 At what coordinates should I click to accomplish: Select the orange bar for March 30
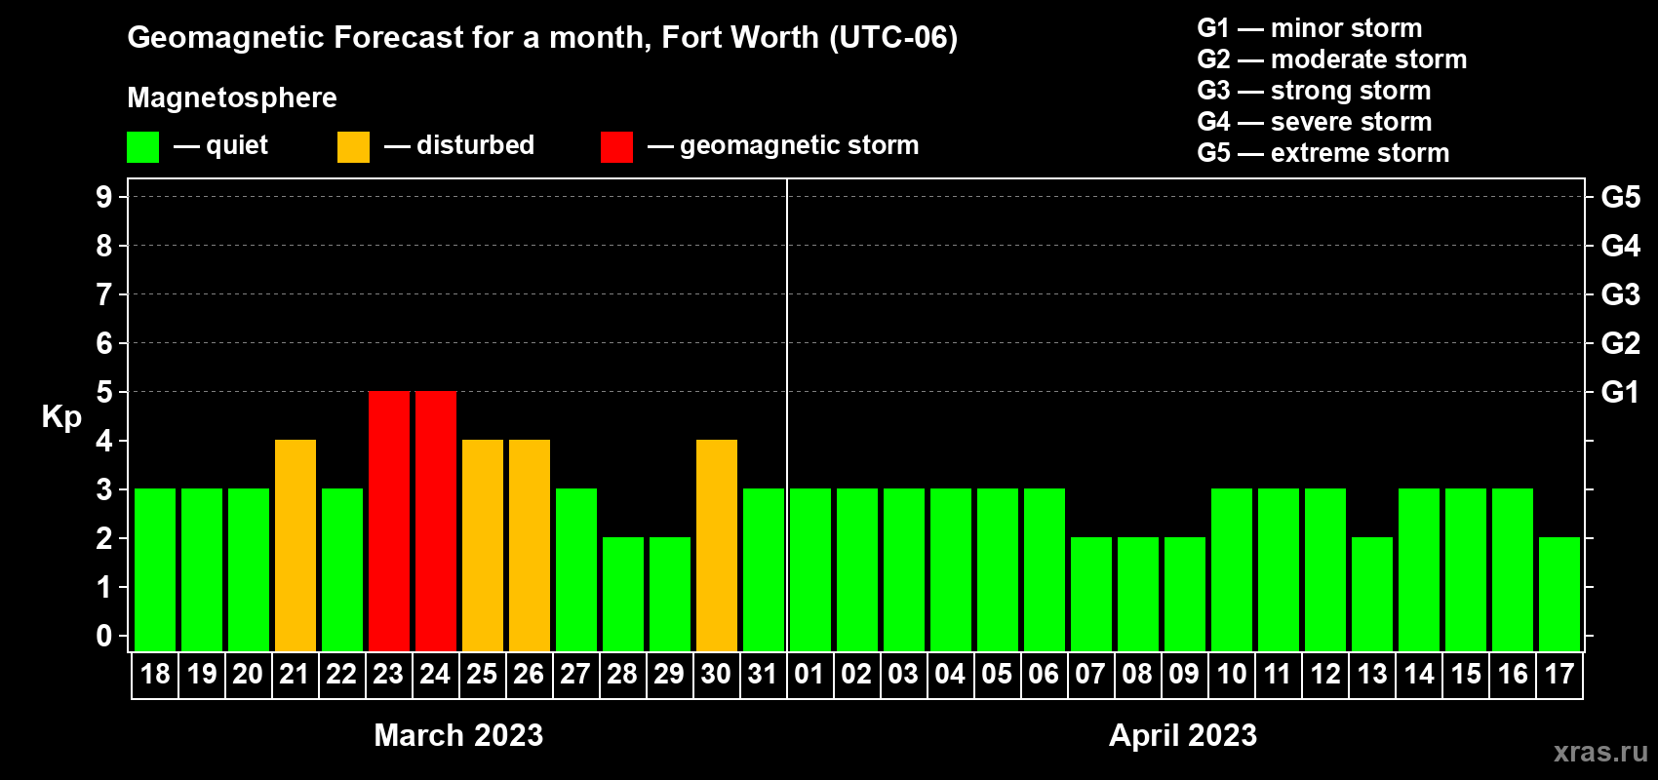[717, 545]
